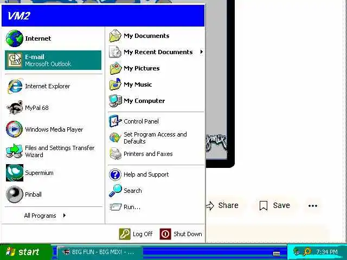
Task: Click the first system tray icon
Action: (297, 251)
